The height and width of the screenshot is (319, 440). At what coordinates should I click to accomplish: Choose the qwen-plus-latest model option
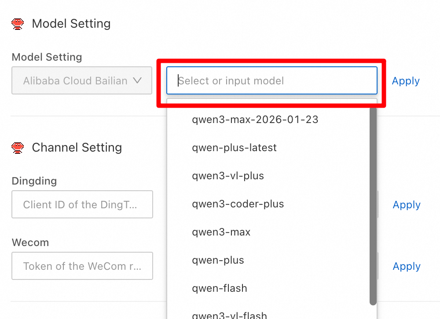point(235,148)
